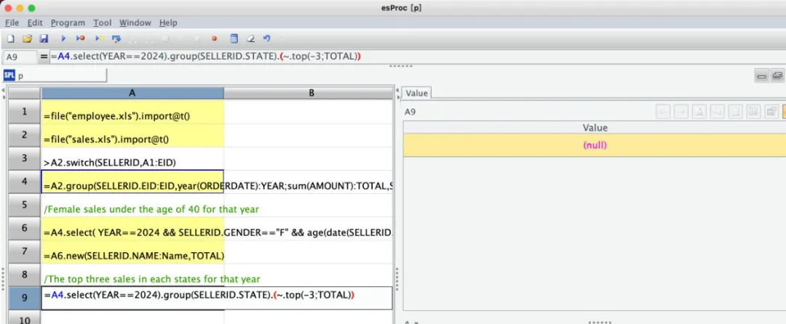
Task: Save the script with the floppy disk icon
Action: 44,39
